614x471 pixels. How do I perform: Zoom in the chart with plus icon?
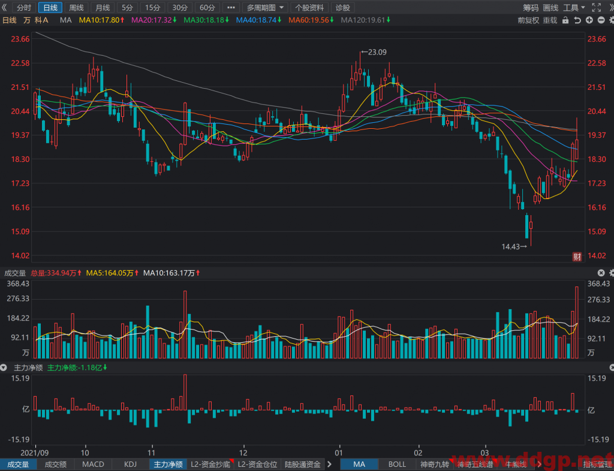coord(589,20)
